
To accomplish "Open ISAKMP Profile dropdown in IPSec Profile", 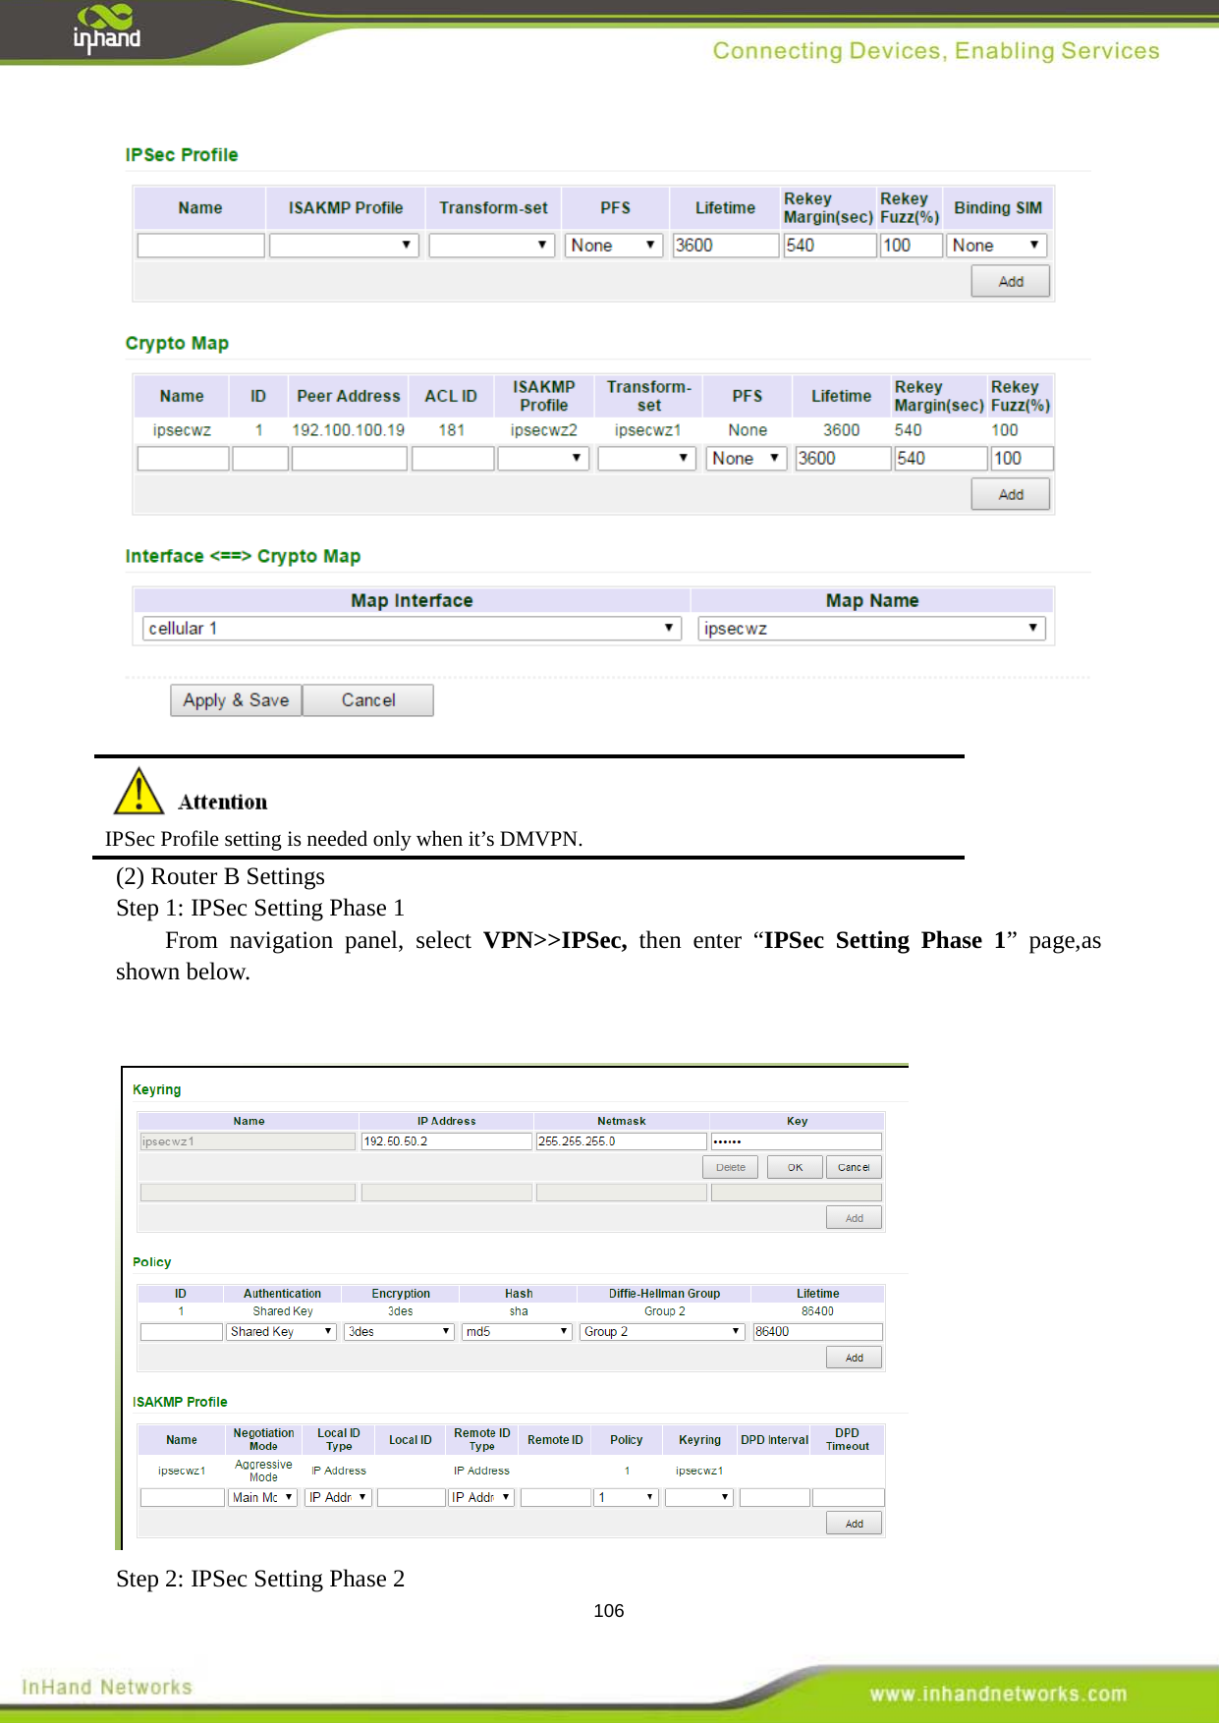I will (344, 245).
